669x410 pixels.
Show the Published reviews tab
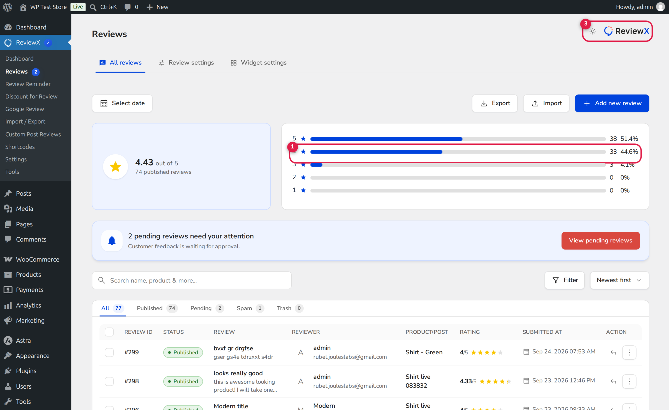tap(157, 308)
